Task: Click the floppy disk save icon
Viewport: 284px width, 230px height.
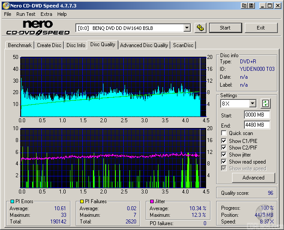Action: tap(251, 6)
